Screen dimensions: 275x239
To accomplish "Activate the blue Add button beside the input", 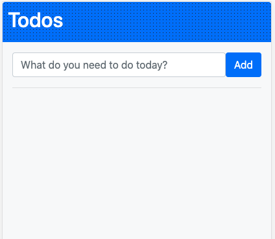I will pos(243,65).
